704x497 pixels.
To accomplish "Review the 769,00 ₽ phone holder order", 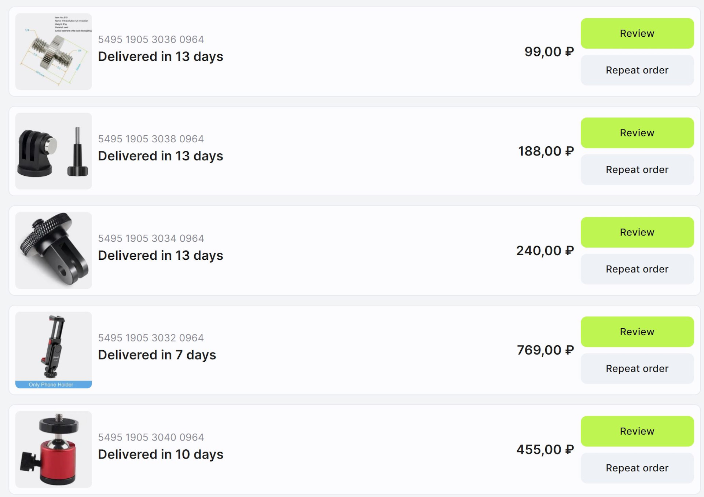I will coord(637,332).
